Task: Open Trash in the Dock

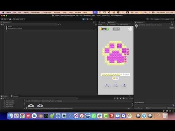Action: pyautogui.click(x=165, y=116)
